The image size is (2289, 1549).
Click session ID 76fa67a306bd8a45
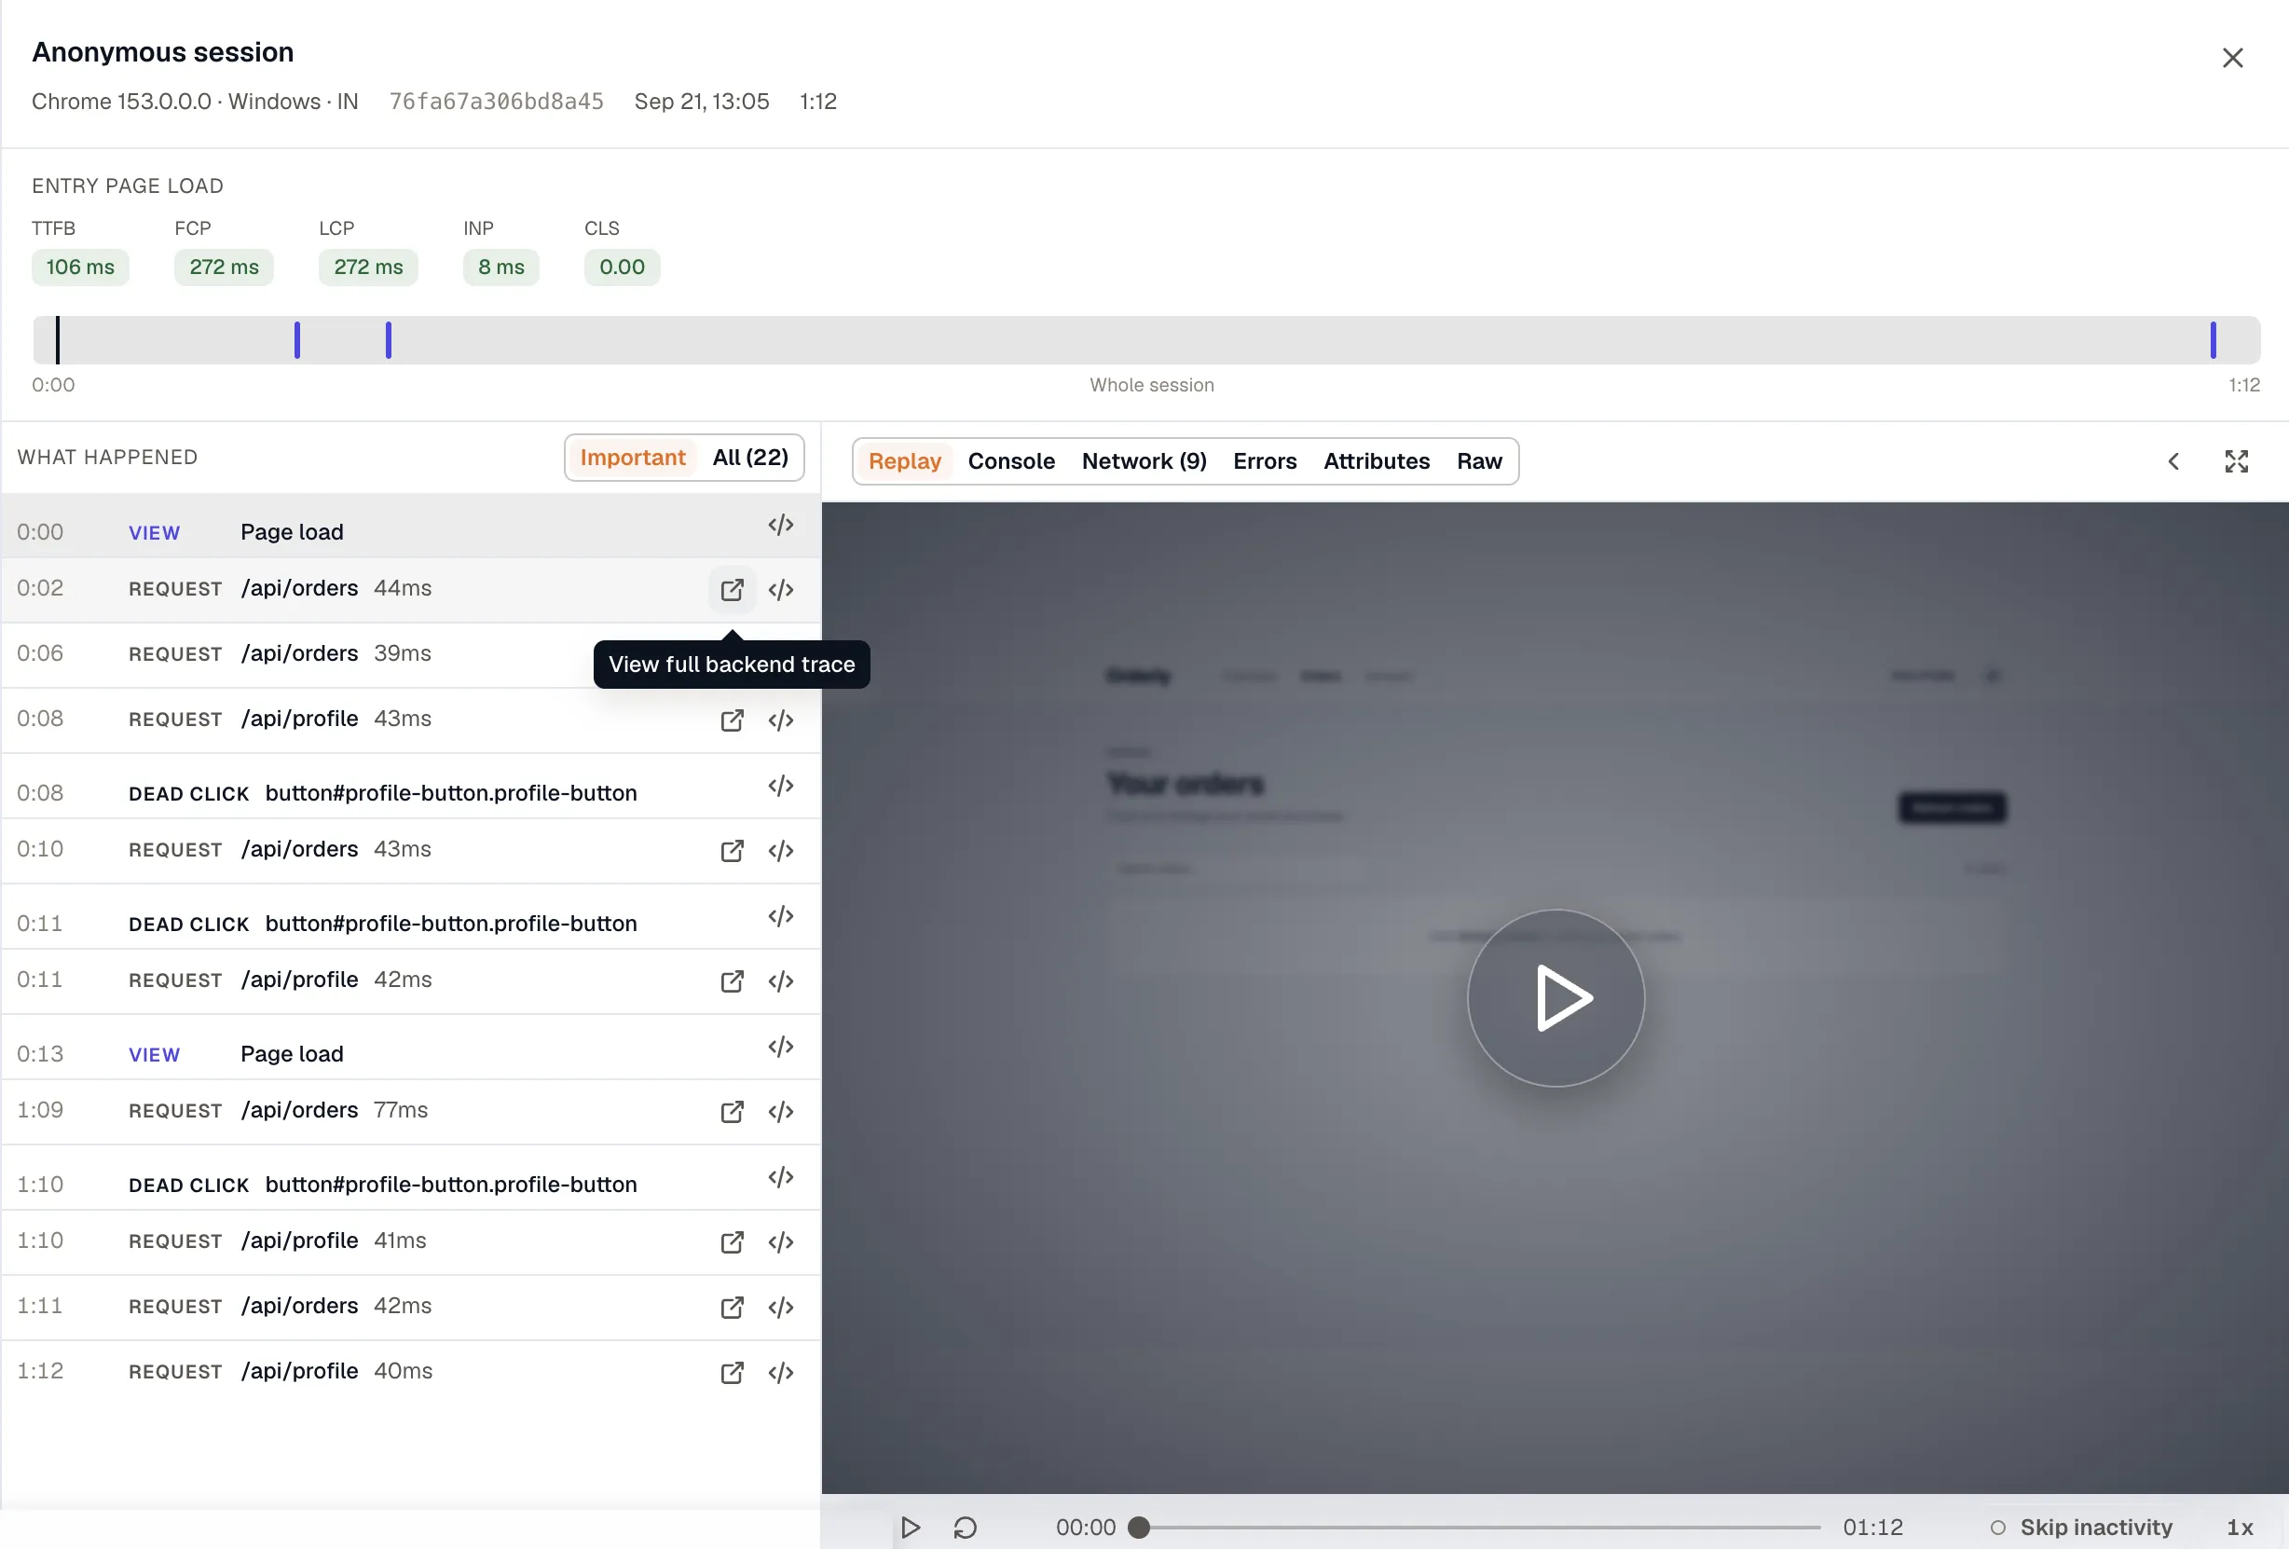496,102
